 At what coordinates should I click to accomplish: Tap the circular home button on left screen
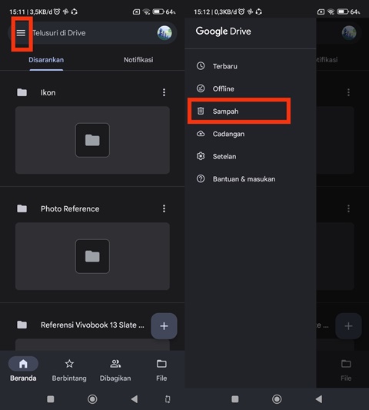92,399
